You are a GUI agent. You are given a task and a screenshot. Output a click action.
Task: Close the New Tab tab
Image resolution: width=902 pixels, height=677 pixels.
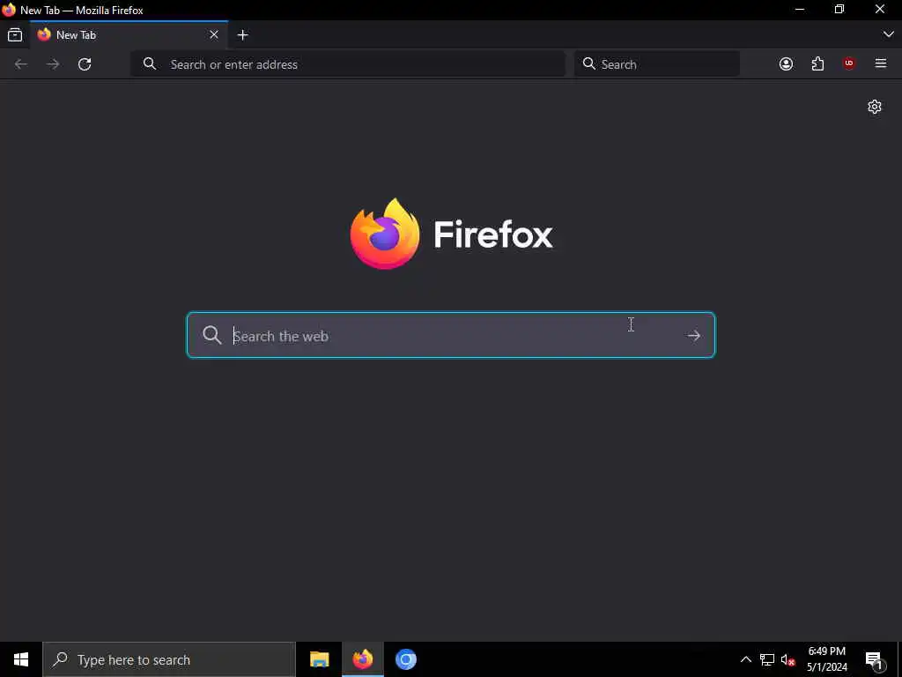tap(214, 35)
